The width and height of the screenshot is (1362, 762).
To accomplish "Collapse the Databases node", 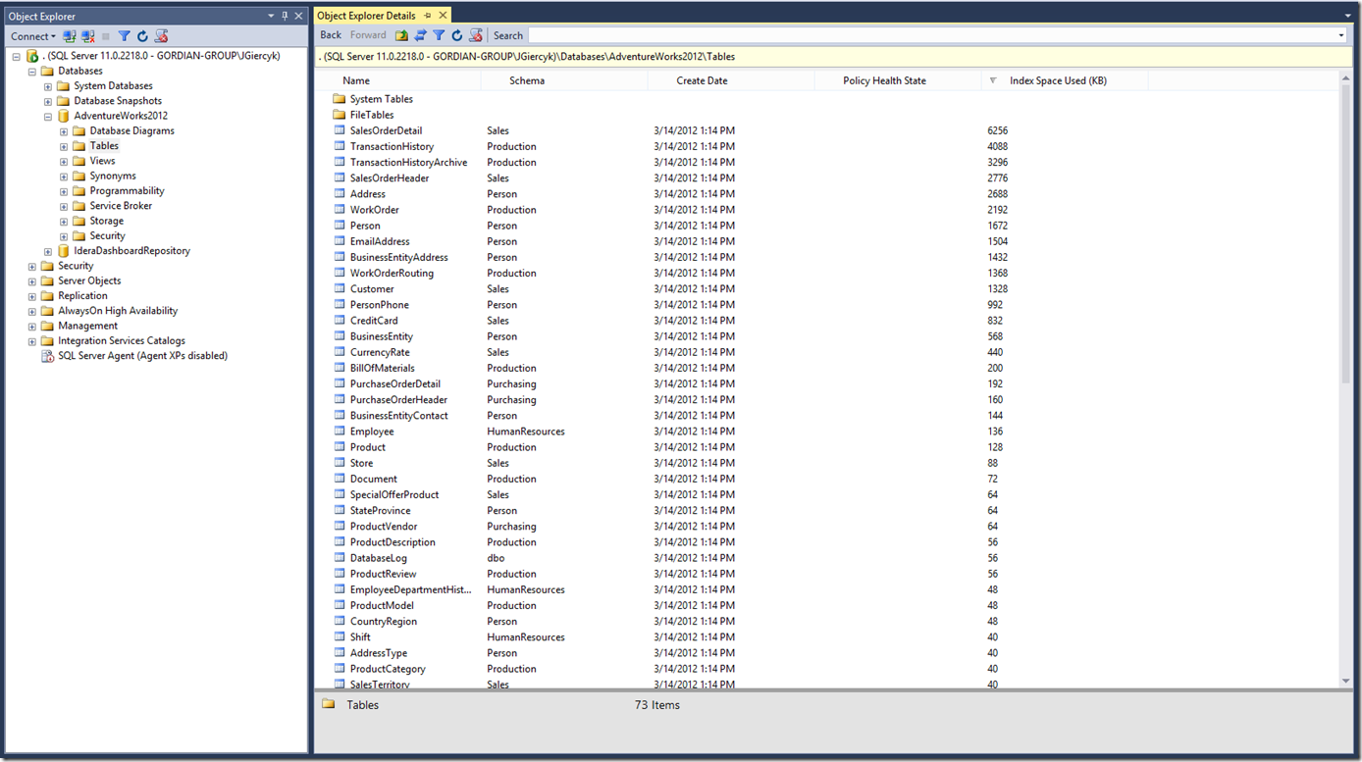I will coord(31,72).
